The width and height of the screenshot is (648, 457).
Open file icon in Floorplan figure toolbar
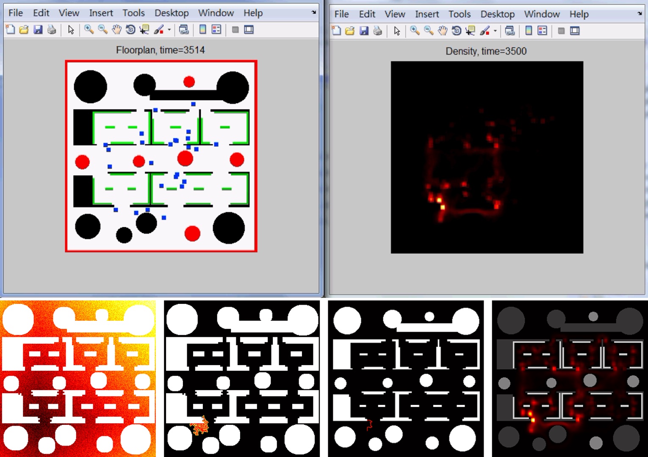(x=24, y=30)
